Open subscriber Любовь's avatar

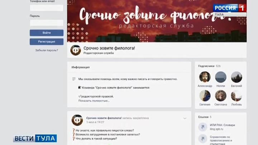(236, 96)
